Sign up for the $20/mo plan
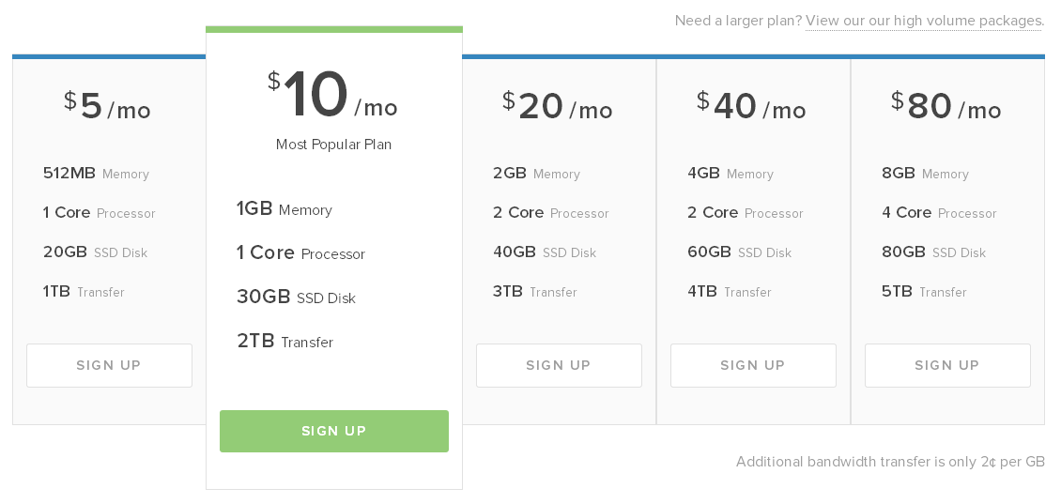The height and width of the screenshot is (504, 1061). point(559,365)
